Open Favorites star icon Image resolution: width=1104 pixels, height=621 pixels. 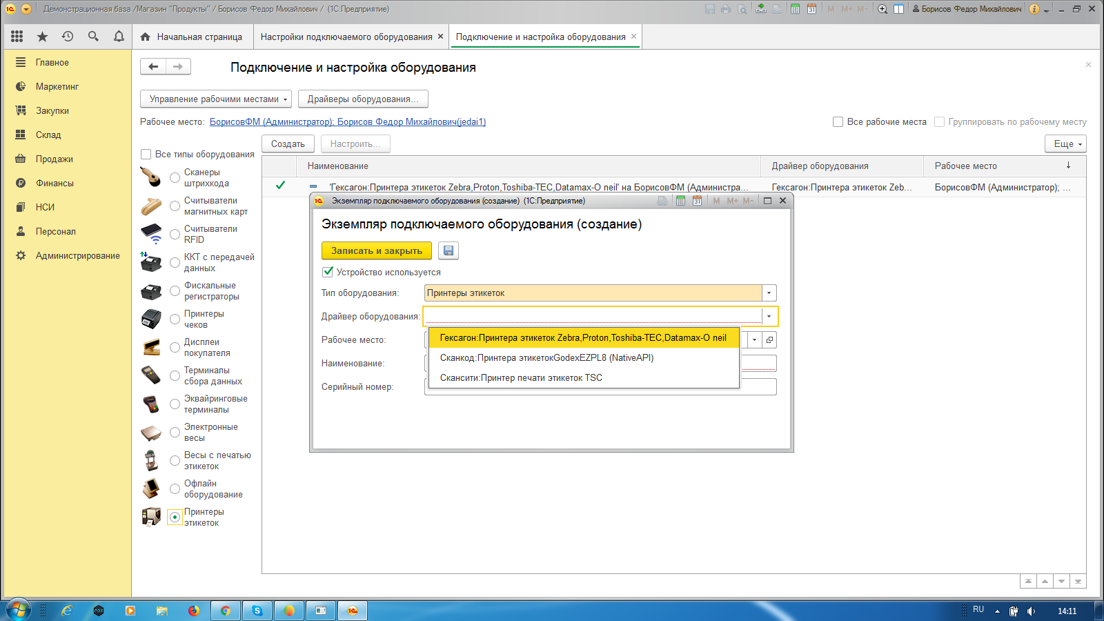[42, 37]
